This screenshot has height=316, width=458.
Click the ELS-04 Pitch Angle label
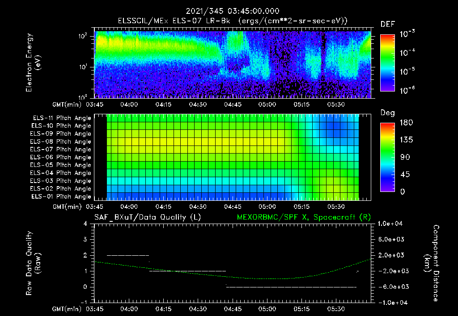tap(60, 173)
